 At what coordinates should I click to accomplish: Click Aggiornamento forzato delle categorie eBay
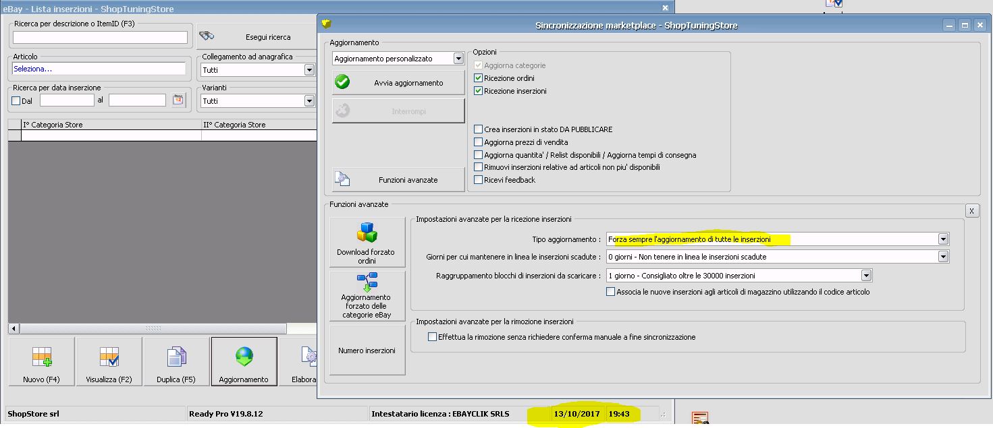coord(367,296)
